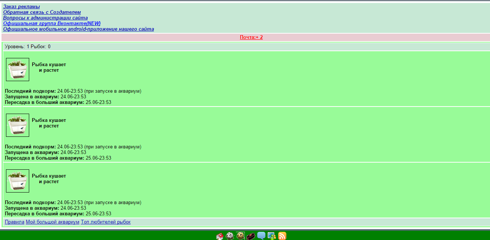Click the dark red disc icon
The height and width of the screenshot is (240, 490).
[x=251, y=236]
